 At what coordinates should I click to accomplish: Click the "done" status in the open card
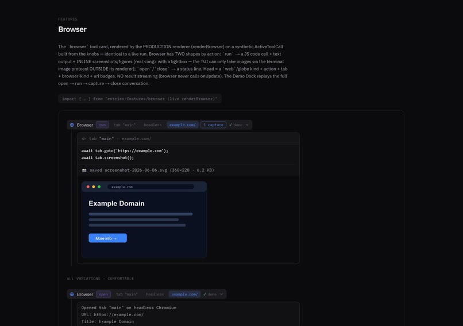[x=210, y=294]
